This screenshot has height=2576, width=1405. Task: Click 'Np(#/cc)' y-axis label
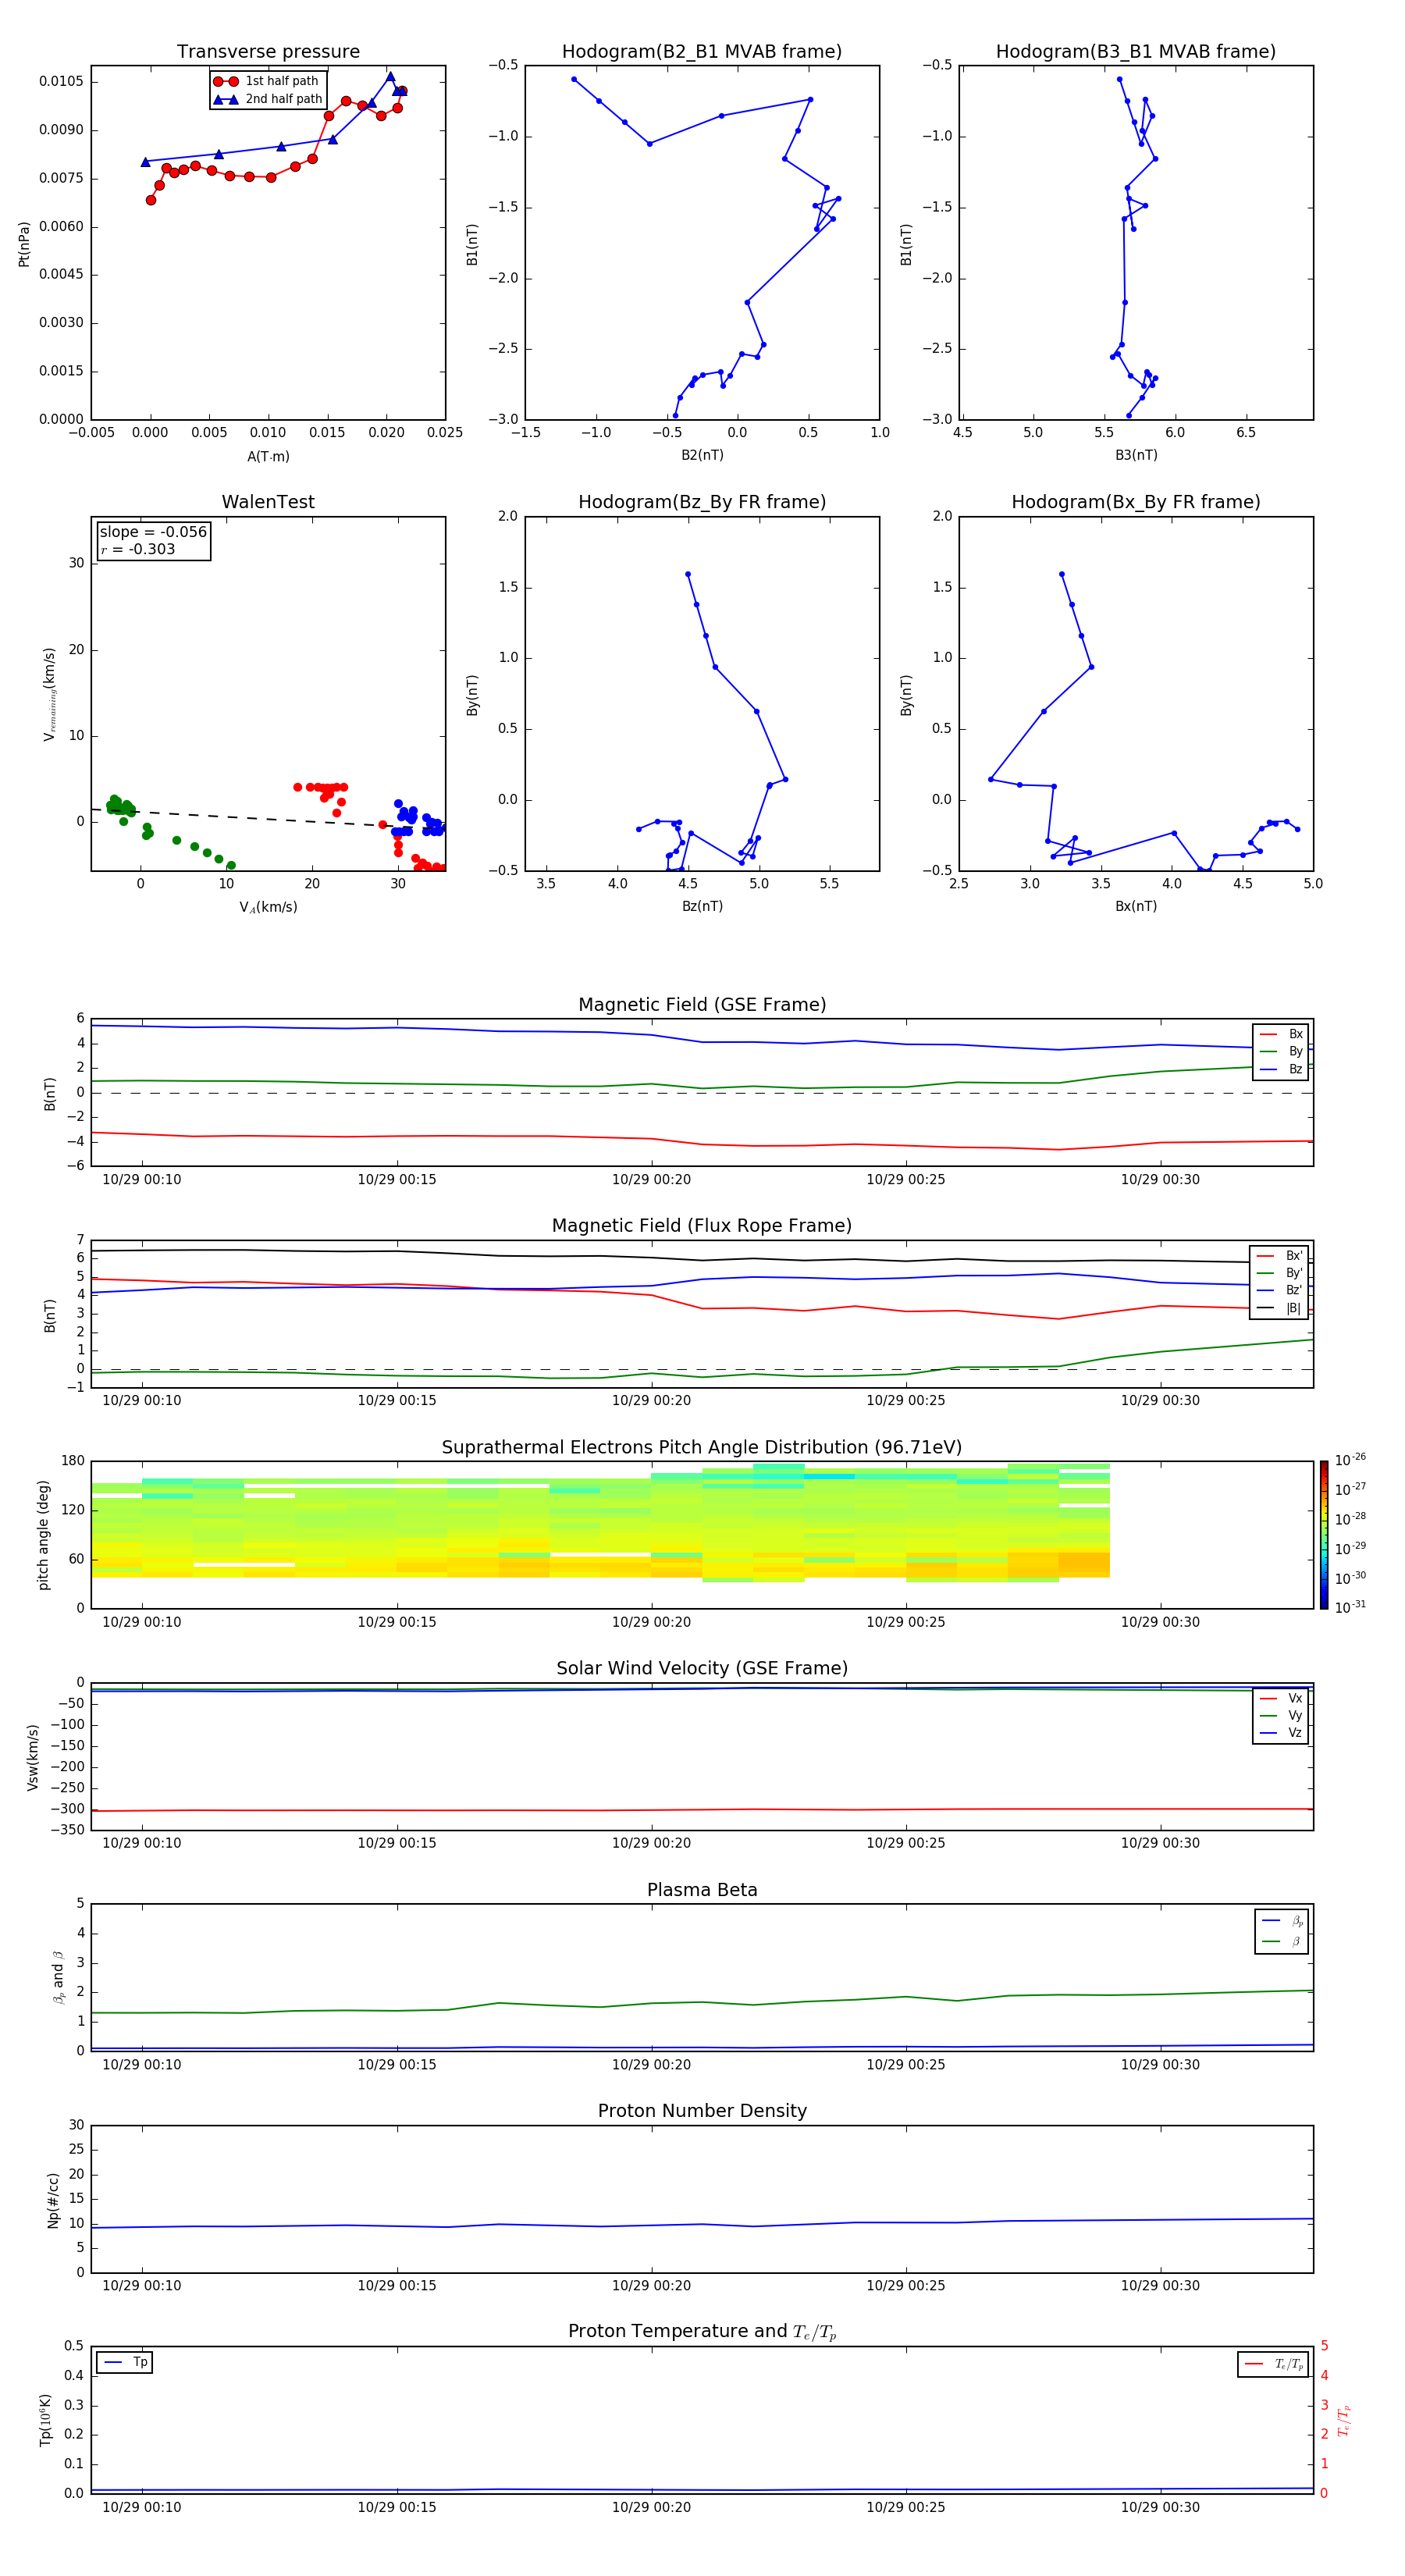[53, 2200]
